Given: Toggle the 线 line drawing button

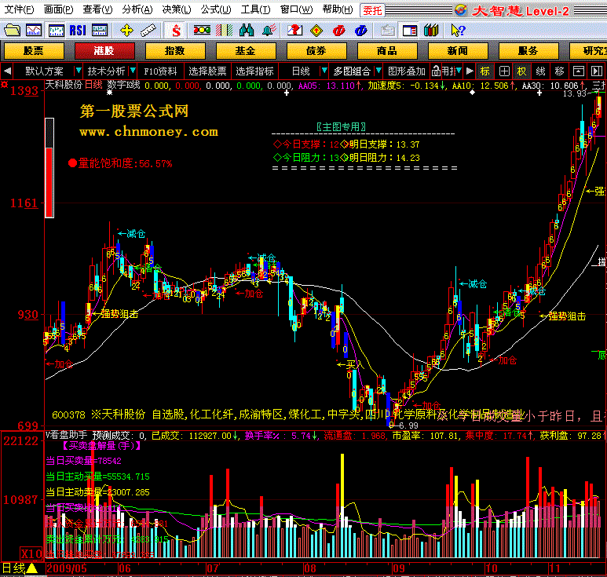Looking at the screenshot, I should 540,71.
